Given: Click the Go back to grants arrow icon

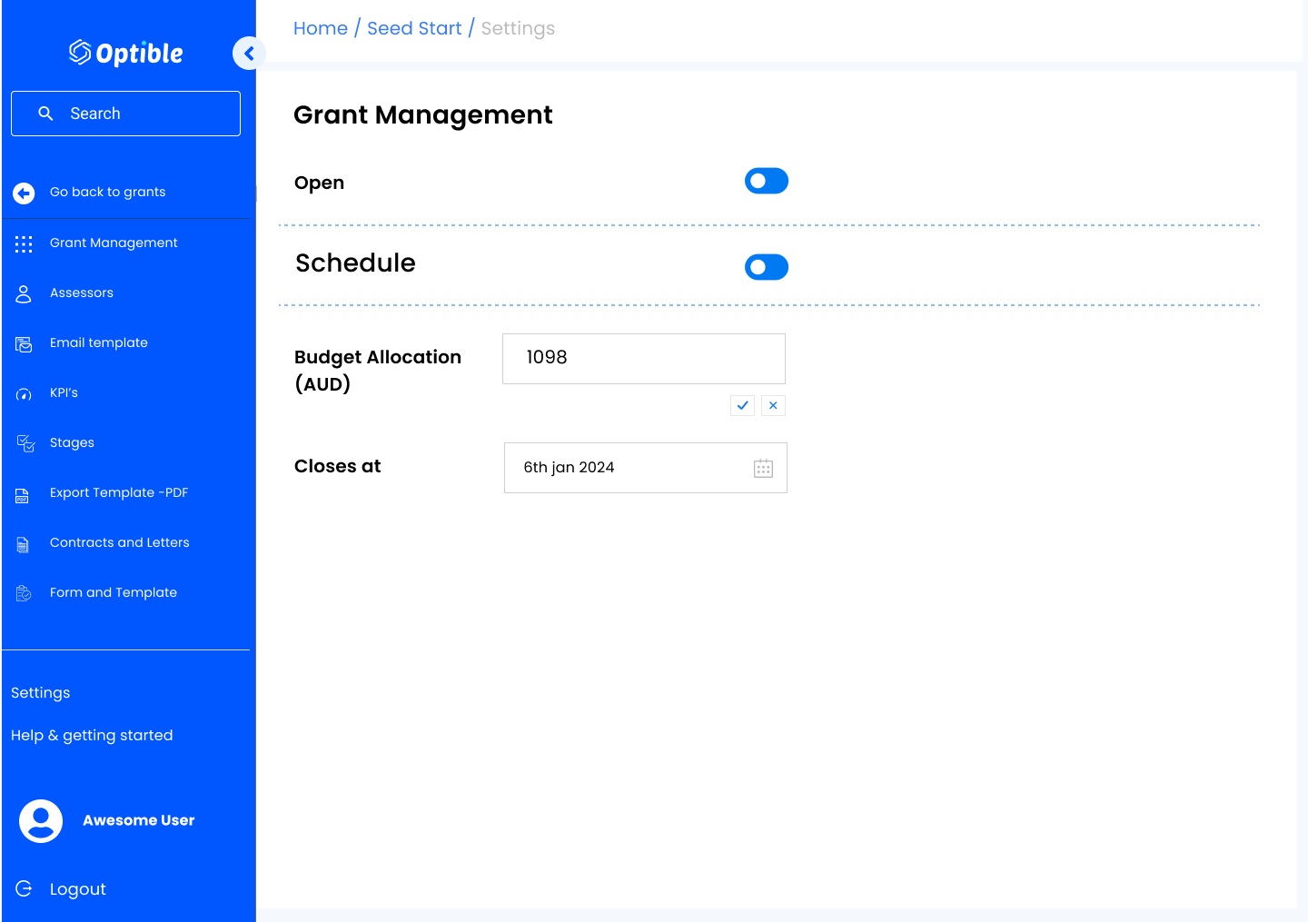Looking at the screenshot, I should 24,193.
